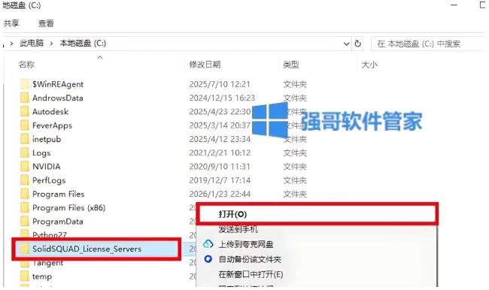
Task: Click the cloud icon beside 上传到夸克网盘
Action: coord(208,244)
